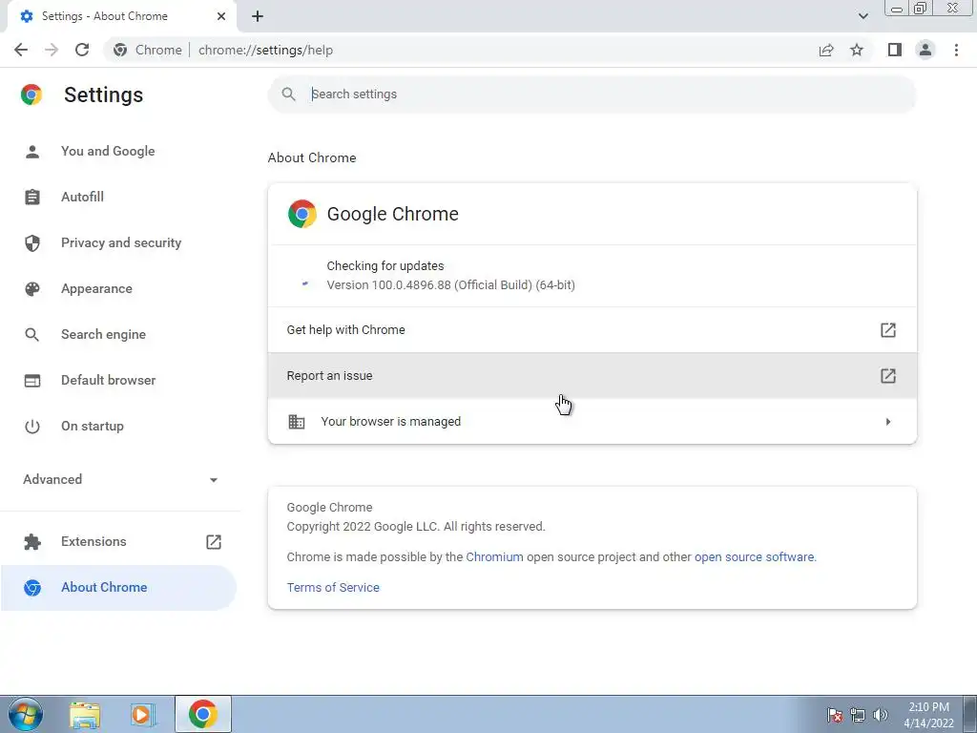
Task: Click the Chrome logo beside Settings title
Action: (x=31, y=94)
